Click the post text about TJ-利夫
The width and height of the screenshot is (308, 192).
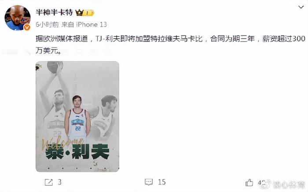point(170,39)
